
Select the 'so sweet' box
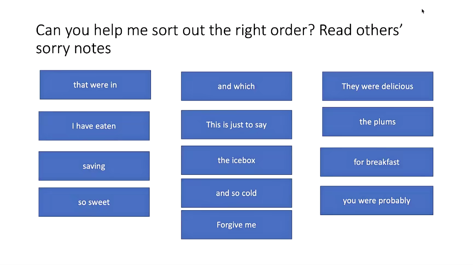click(94, 202)
